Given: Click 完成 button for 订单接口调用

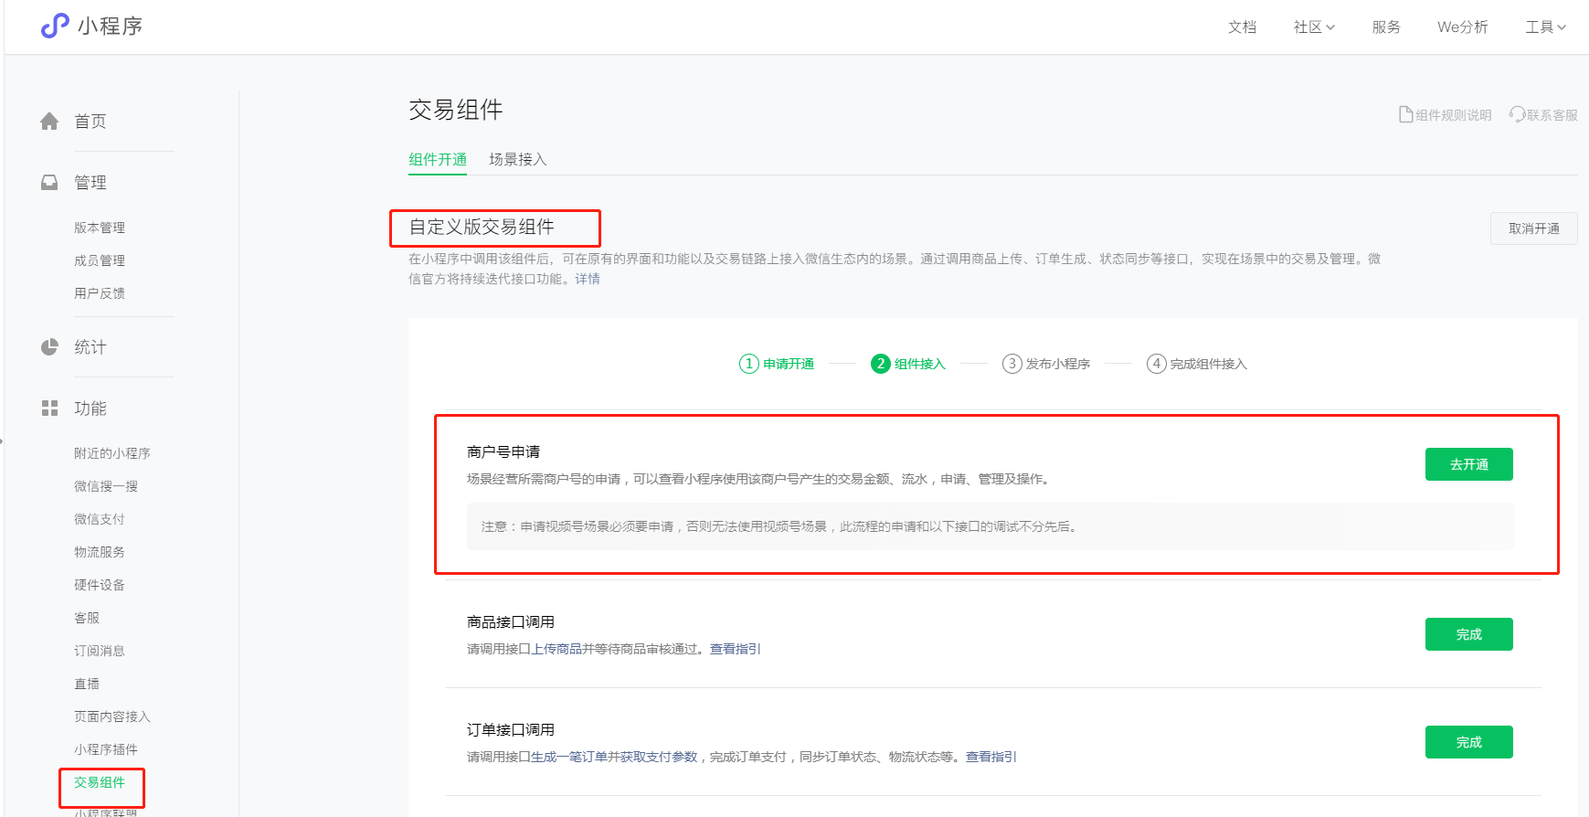Looking at the screenshot, I should (x=1468, y=742).
